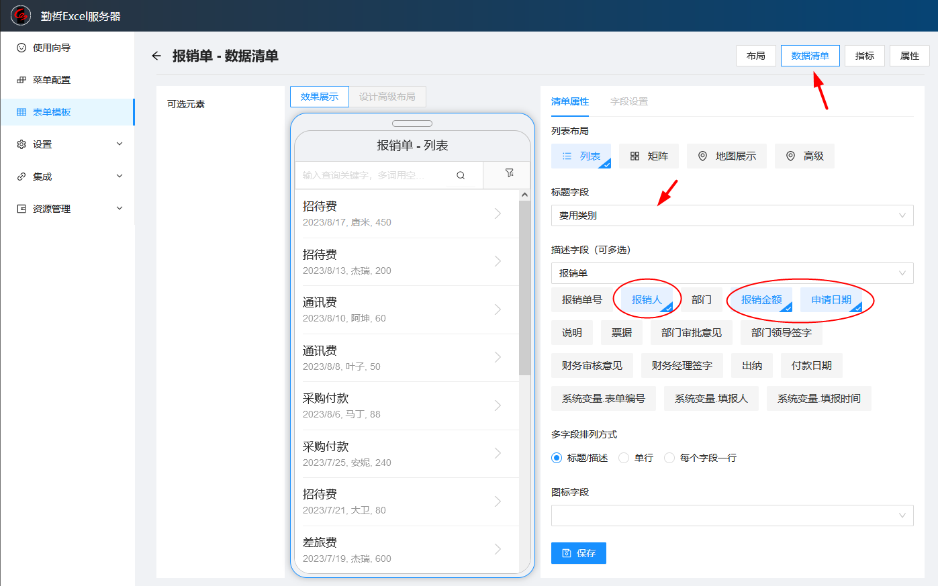Expand the 图标字段 dropdown
The image size is (938, 586).
[x=732, y=516]
